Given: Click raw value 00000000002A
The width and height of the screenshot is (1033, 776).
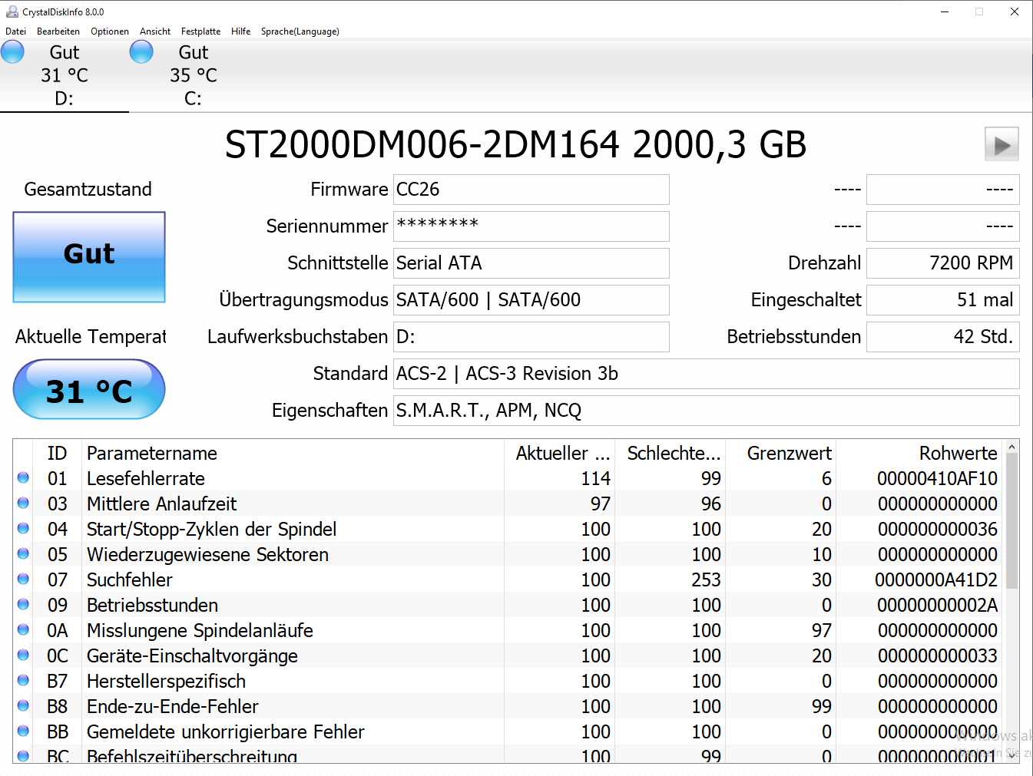Looking at the screenshot, I should coord(937,605).
